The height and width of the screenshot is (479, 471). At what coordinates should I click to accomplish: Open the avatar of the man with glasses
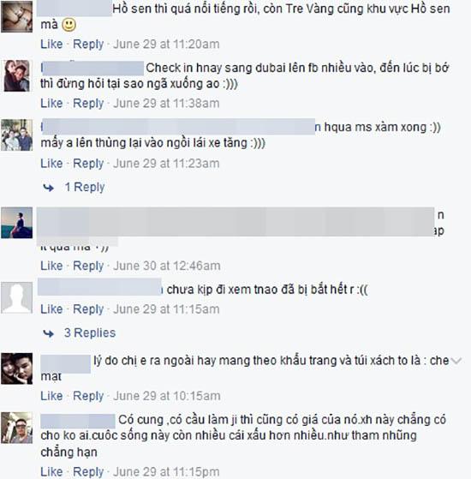[17, 428]
